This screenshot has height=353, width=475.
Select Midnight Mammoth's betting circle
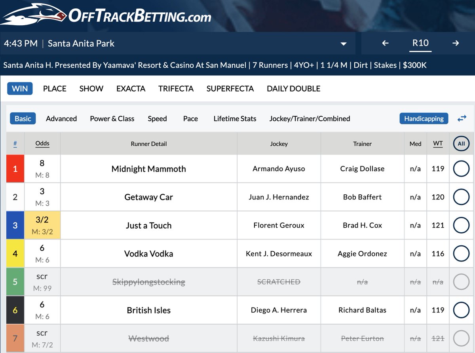461,169
